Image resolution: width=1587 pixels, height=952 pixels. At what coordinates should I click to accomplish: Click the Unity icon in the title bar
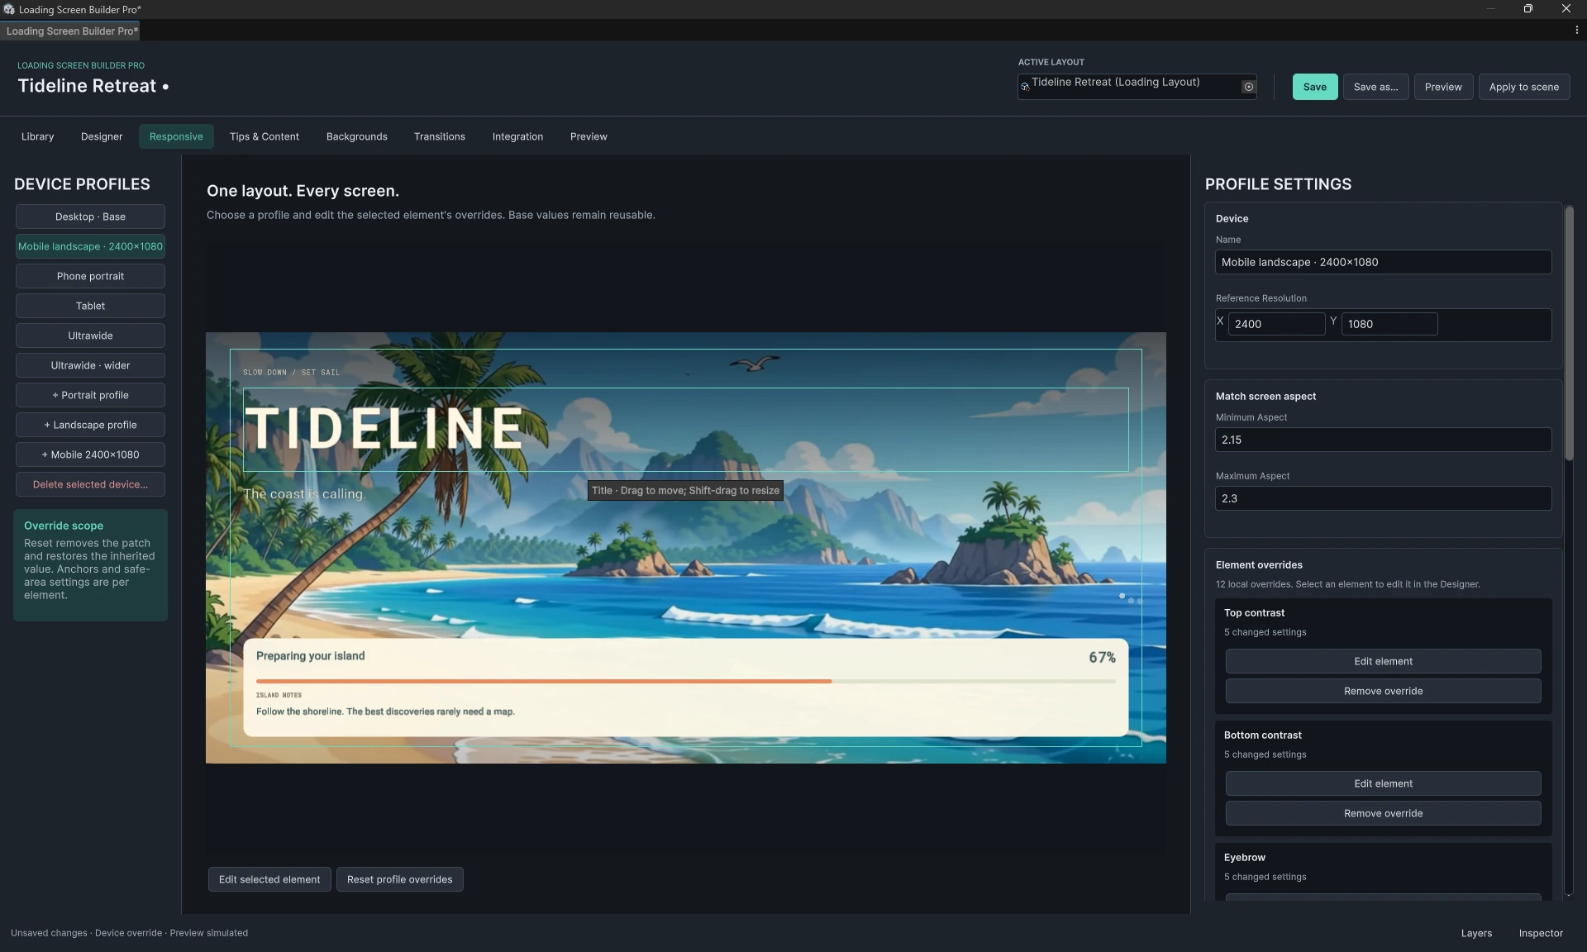coord(8,9)
